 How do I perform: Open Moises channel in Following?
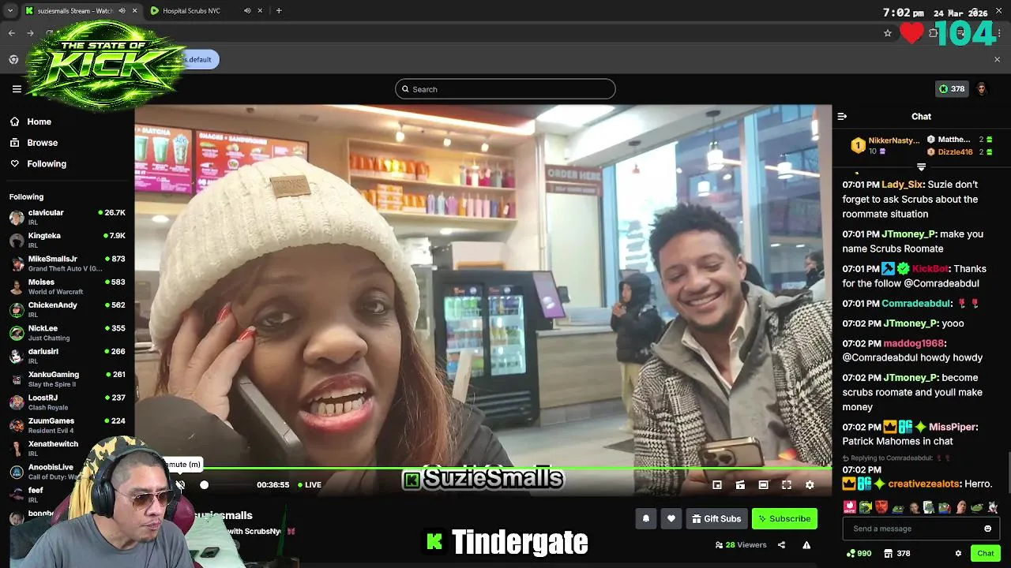67,286
